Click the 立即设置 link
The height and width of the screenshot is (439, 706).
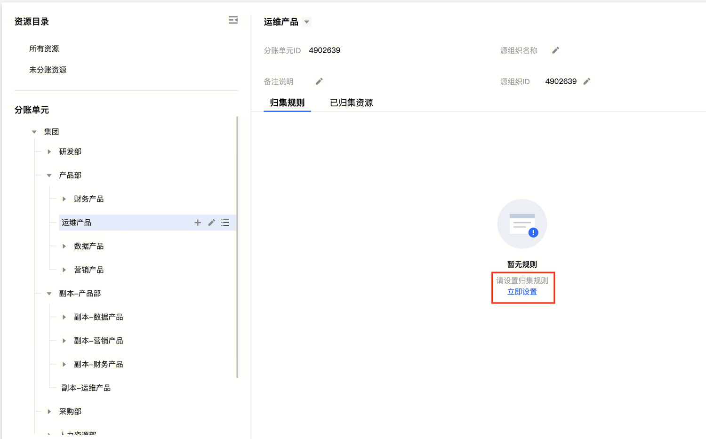[522, 292]
